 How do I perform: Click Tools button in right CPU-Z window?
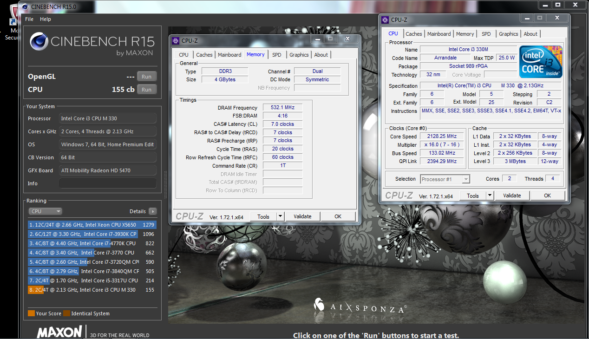point(473,196)
